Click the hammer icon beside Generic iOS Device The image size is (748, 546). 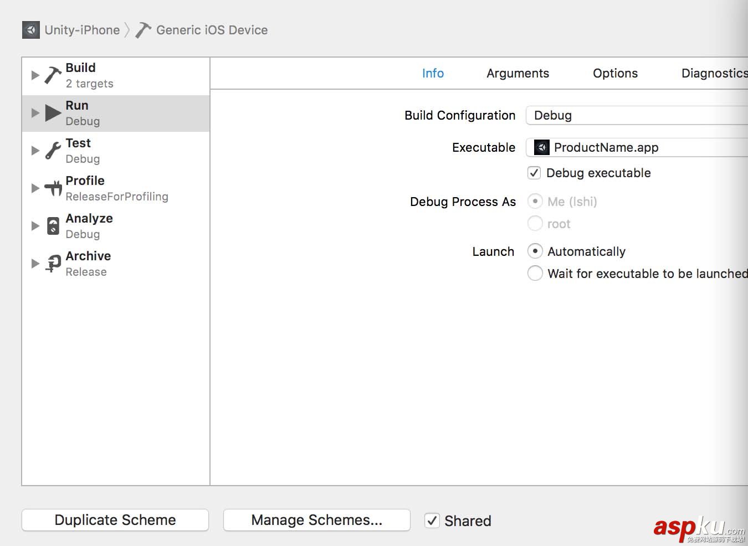tap(143, 30)
